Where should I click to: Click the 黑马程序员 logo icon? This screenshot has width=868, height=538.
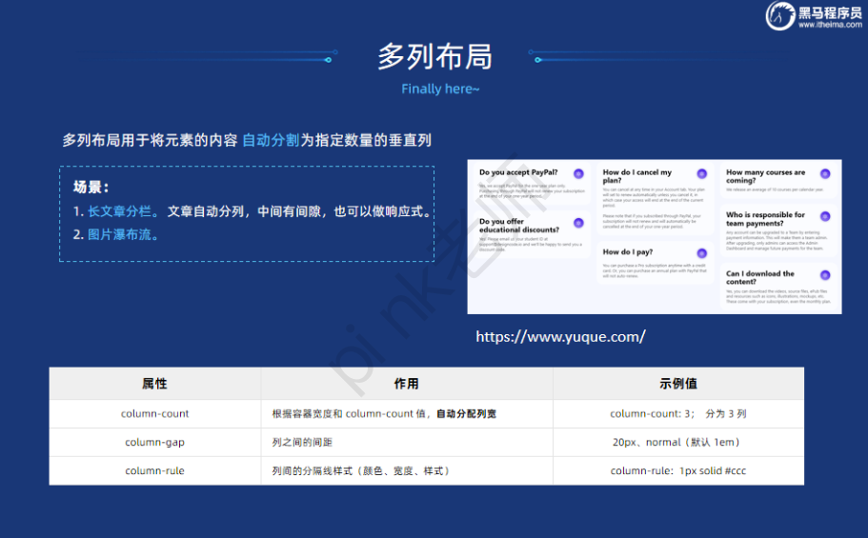coord(780,15)
